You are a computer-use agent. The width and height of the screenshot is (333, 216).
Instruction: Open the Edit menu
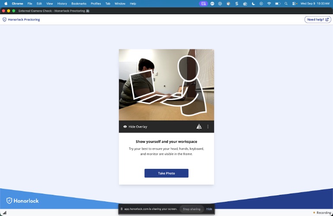pyautogui.click(x=39, y=3)
